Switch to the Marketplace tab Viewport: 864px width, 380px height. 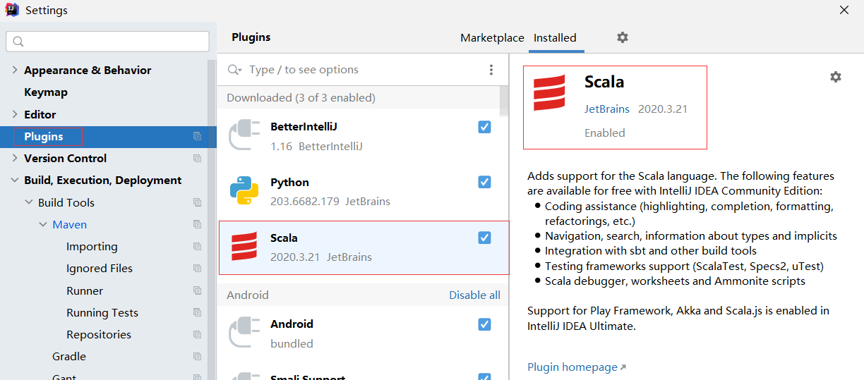pyautogui.click(x=492, y=38)
